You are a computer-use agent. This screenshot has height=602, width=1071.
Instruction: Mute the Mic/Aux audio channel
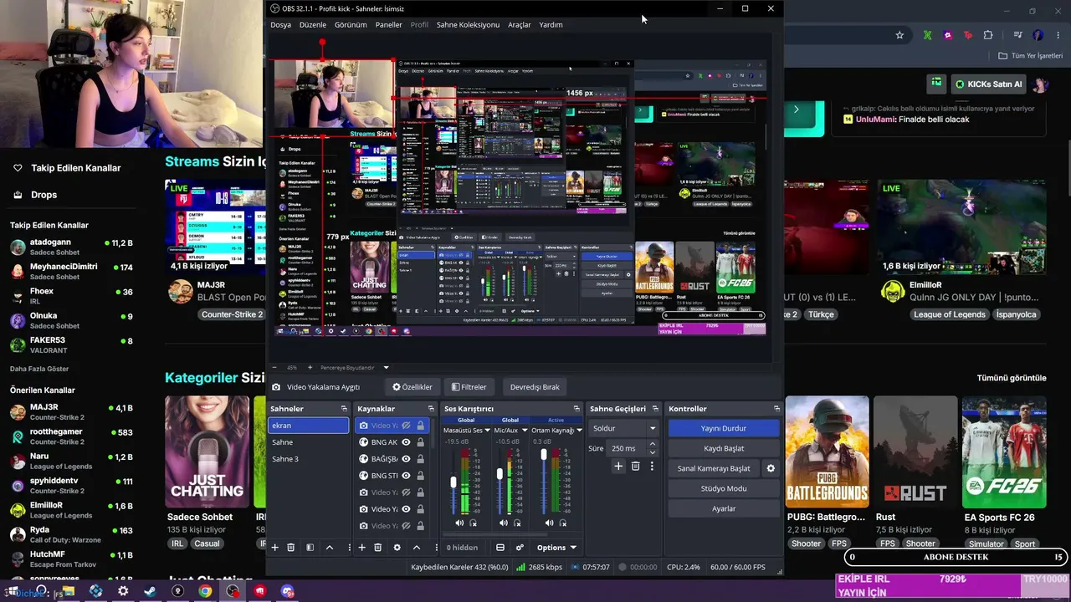(x=503, y=523)
